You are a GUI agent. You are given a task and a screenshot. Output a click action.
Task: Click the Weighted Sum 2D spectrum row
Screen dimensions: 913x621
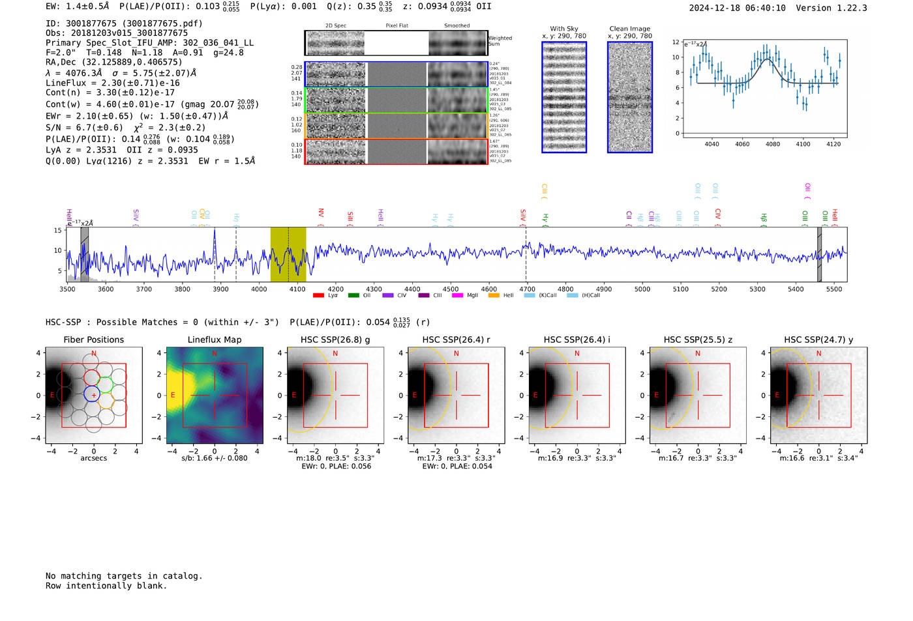(397, 43)
